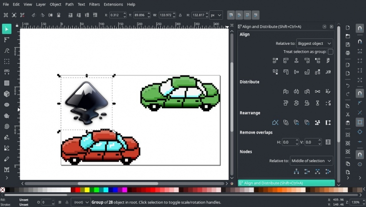Toggle guide lock at ruler corner

point(17,25)
